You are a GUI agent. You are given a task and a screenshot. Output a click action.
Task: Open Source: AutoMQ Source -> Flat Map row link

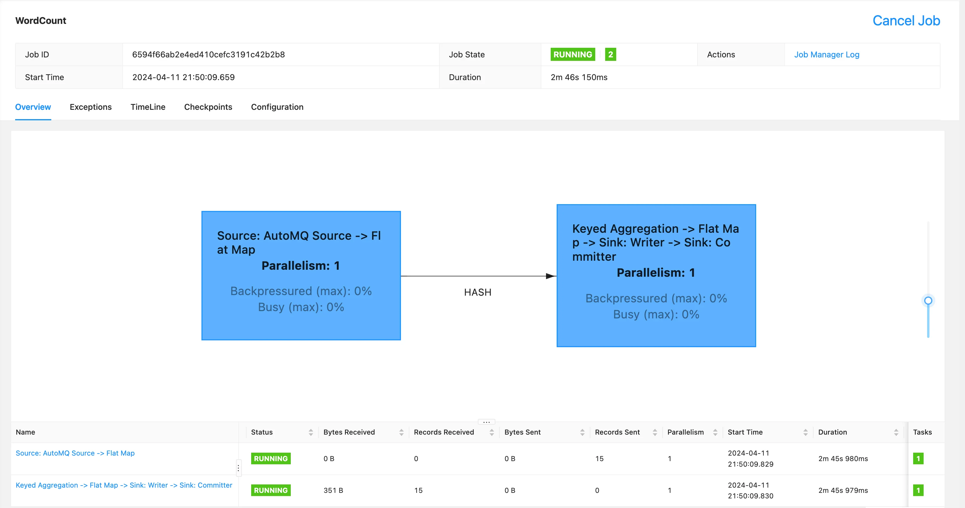75,453
